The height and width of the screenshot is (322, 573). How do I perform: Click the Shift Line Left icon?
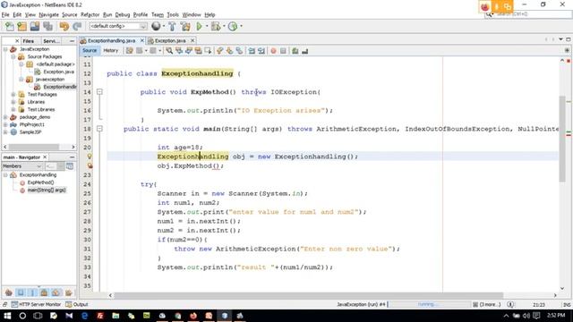(x=252, y=51)
